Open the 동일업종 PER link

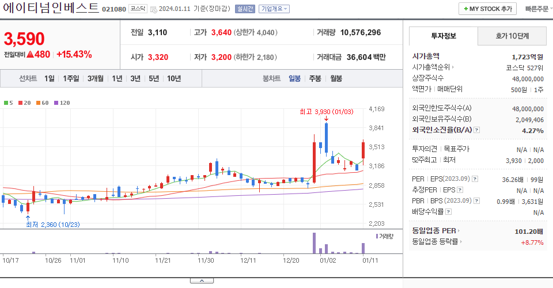[436, 231]
